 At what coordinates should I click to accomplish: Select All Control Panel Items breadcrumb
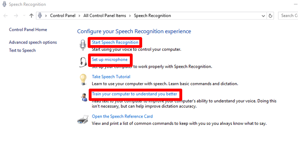pos(105,16)
